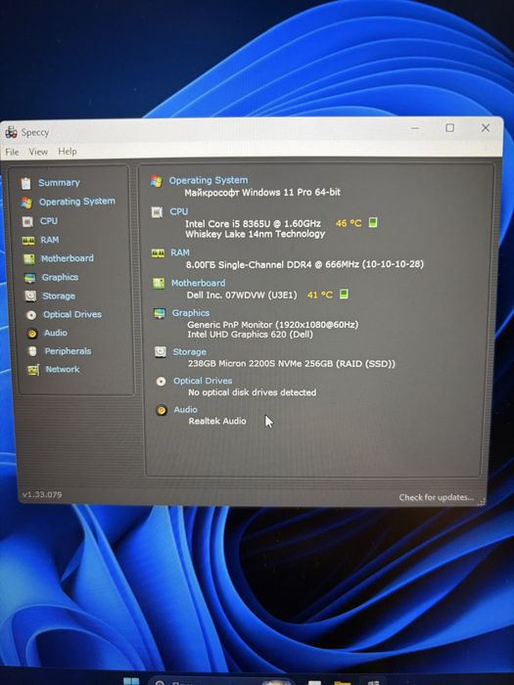Click the Network card icon in sidebar
Image resolution: width=514 pixels, height=685 pixels.
coord(33,370)
